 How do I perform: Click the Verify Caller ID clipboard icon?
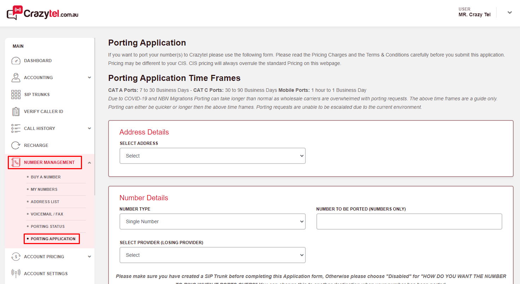pyautogui.click(x=16, y=112)
